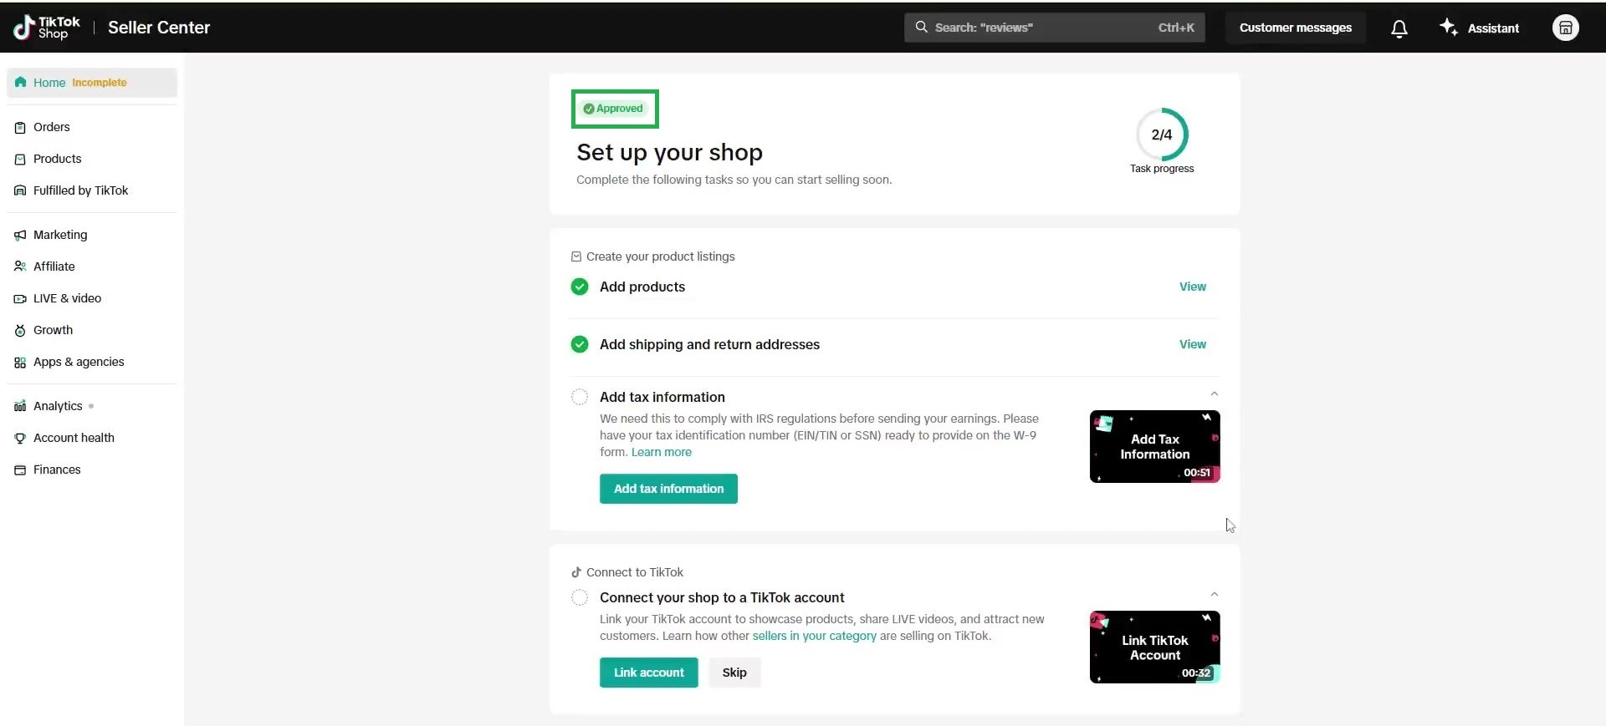Open the Learn more tax link

[x=662, y=452]
